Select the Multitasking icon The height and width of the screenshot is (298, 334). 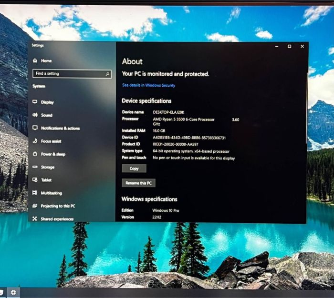[35, 193]
